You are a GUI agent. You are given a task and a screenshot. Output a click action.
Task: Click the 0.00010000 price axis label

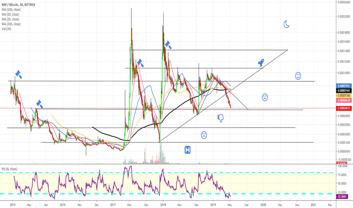[x=344, y=73]
